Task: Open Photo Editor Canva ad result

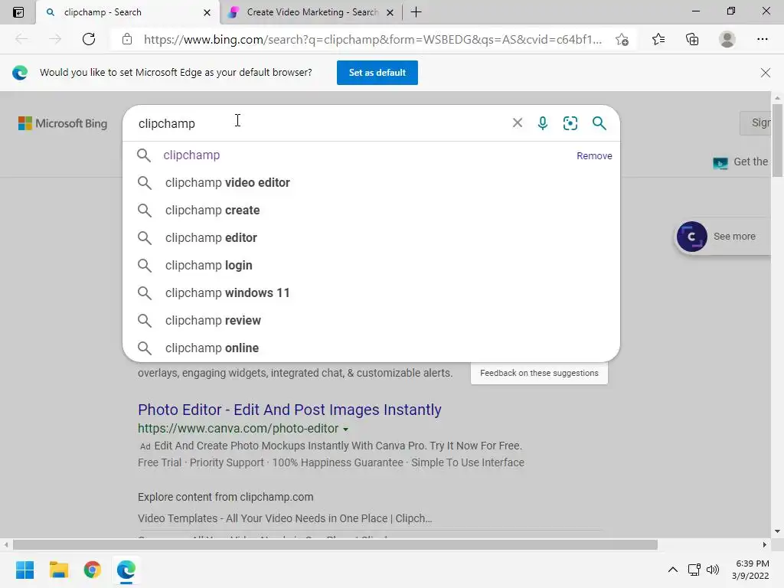Action: (x=289, y=410)
